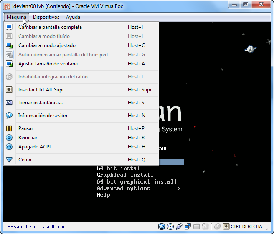Screen dimensions: 274x234
Task: Click hard disk activity status icon
Action: [162, 226]
